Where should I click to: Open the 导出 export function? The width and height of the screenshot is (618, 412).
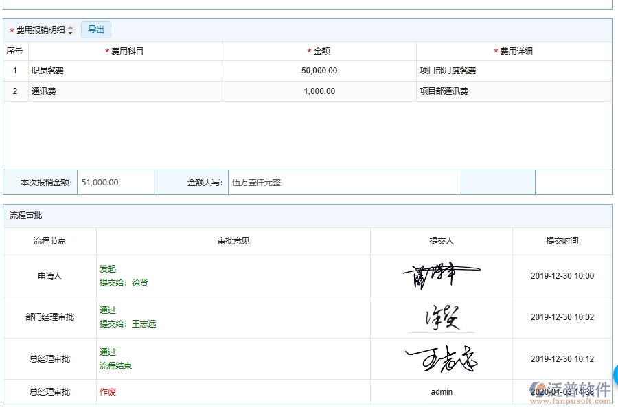pyautogui.click(x=95, y=30)
